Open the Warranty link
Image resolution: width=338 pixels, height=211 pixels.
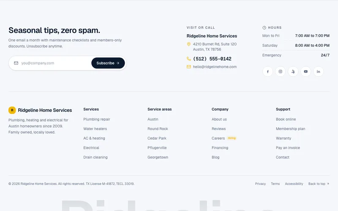coord(283,138)
